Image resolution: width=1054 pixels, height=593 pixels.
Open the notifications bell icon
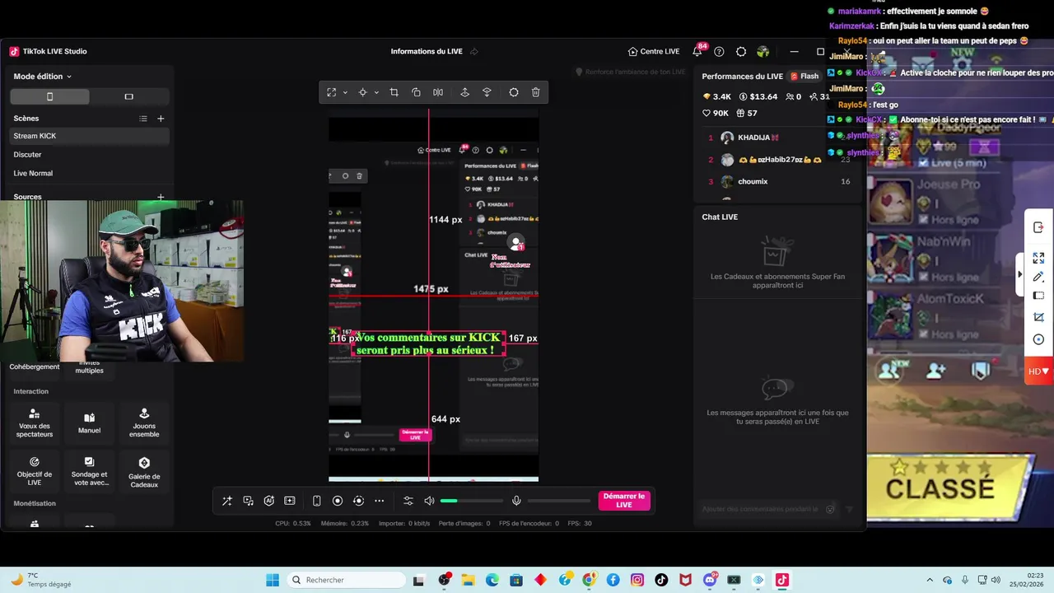pyautogui.click(x=697, y=51)
